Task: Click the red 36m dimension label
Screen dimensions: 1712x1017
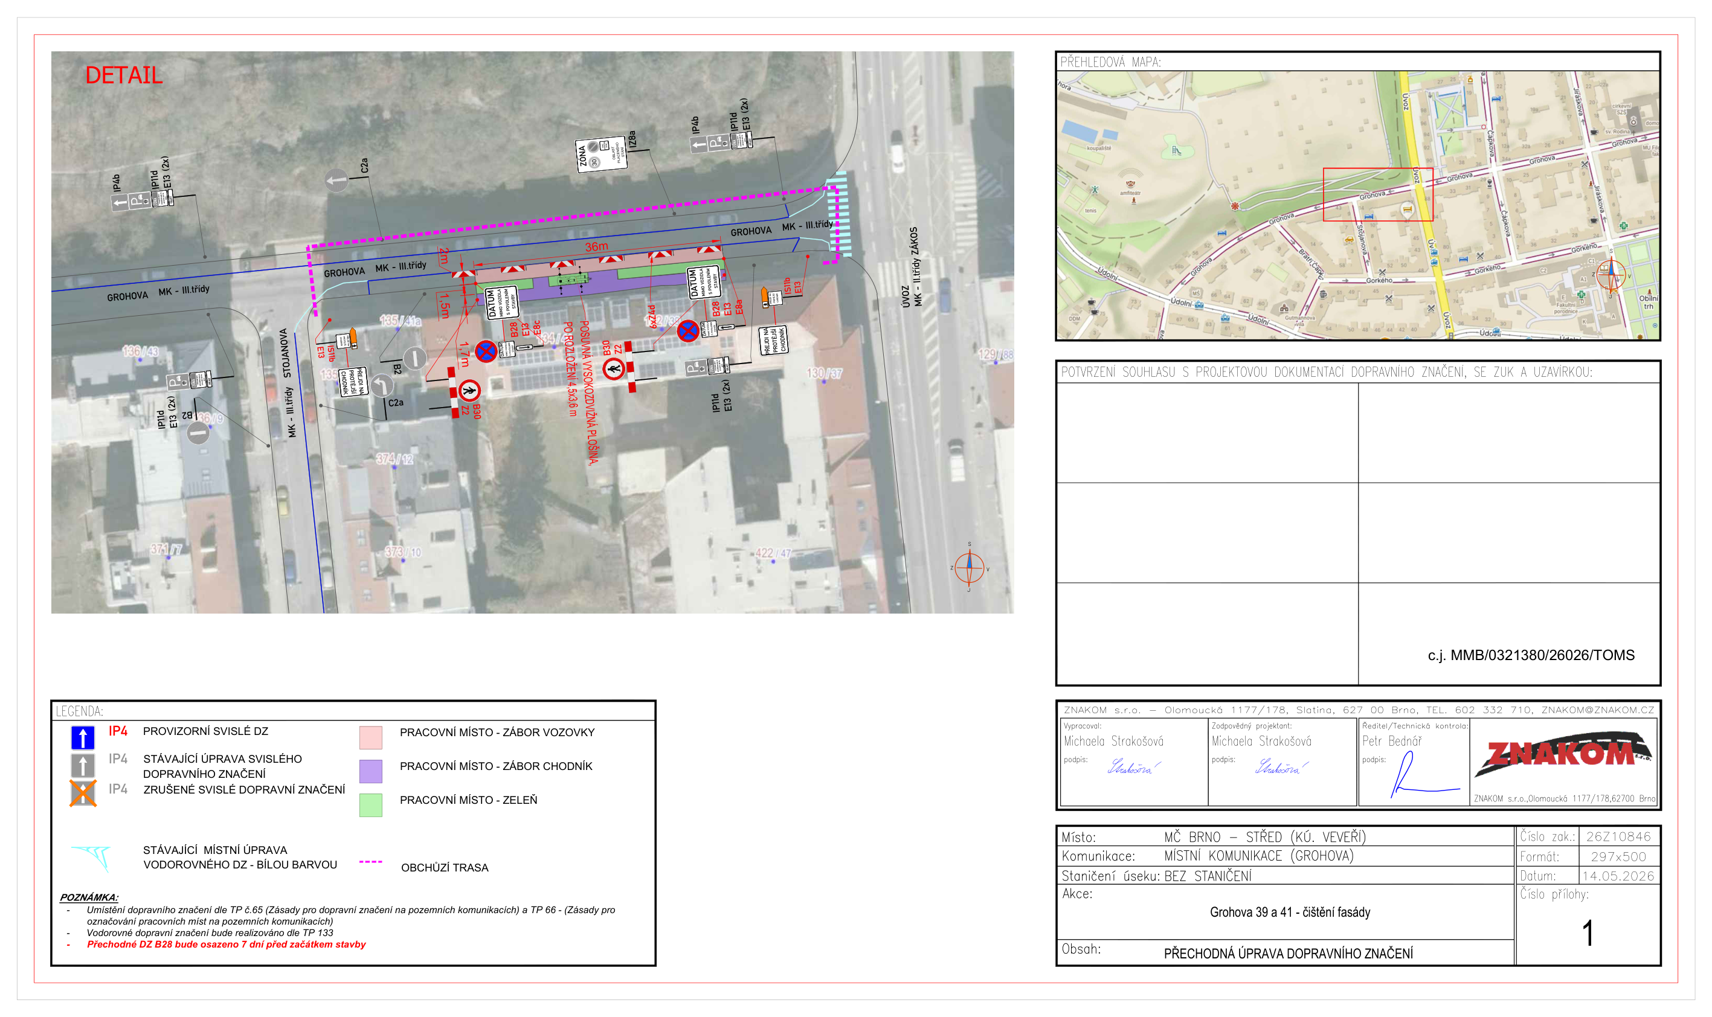Action: 596,247
